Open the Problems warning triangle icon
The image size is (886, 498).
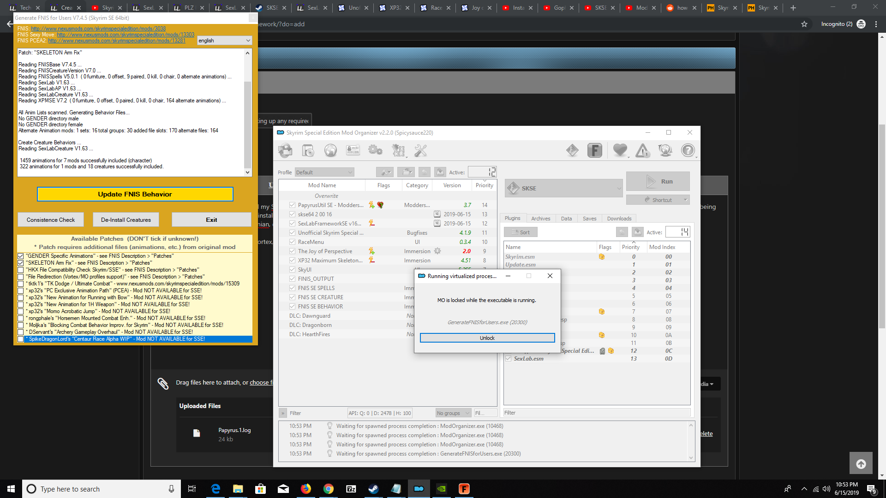tap(643, 150)
